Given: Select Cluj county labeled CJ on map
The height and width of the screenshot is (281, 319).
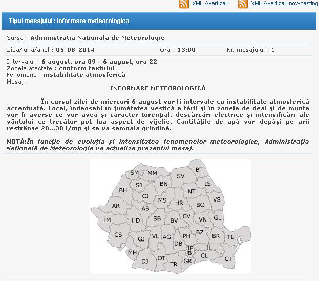Looking at the screenshot, I should pos(145,196).
